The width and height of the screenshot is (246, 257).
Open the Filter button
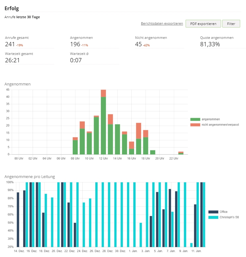(x=231, y=24)
